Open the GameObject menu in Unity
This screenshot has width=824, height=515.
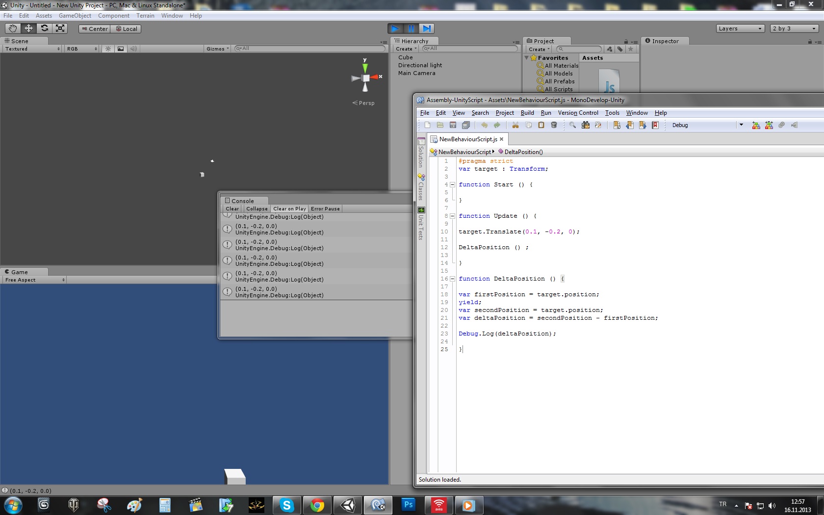tap(75, 16)
